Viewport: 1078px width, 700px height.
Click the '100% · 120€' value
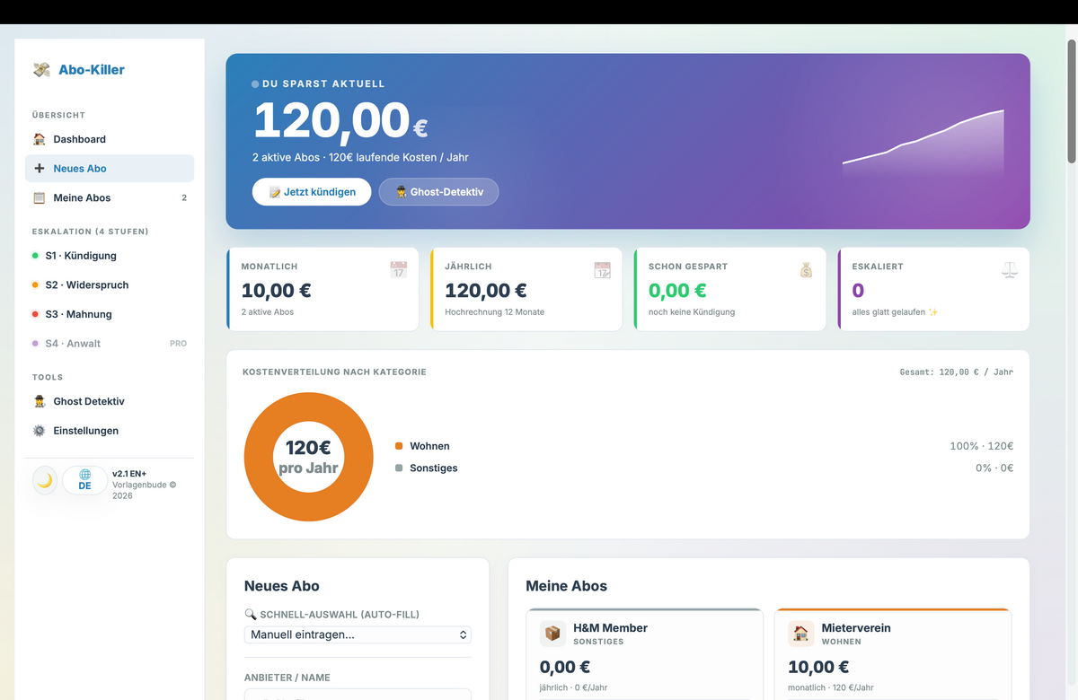tap(981, 446)
